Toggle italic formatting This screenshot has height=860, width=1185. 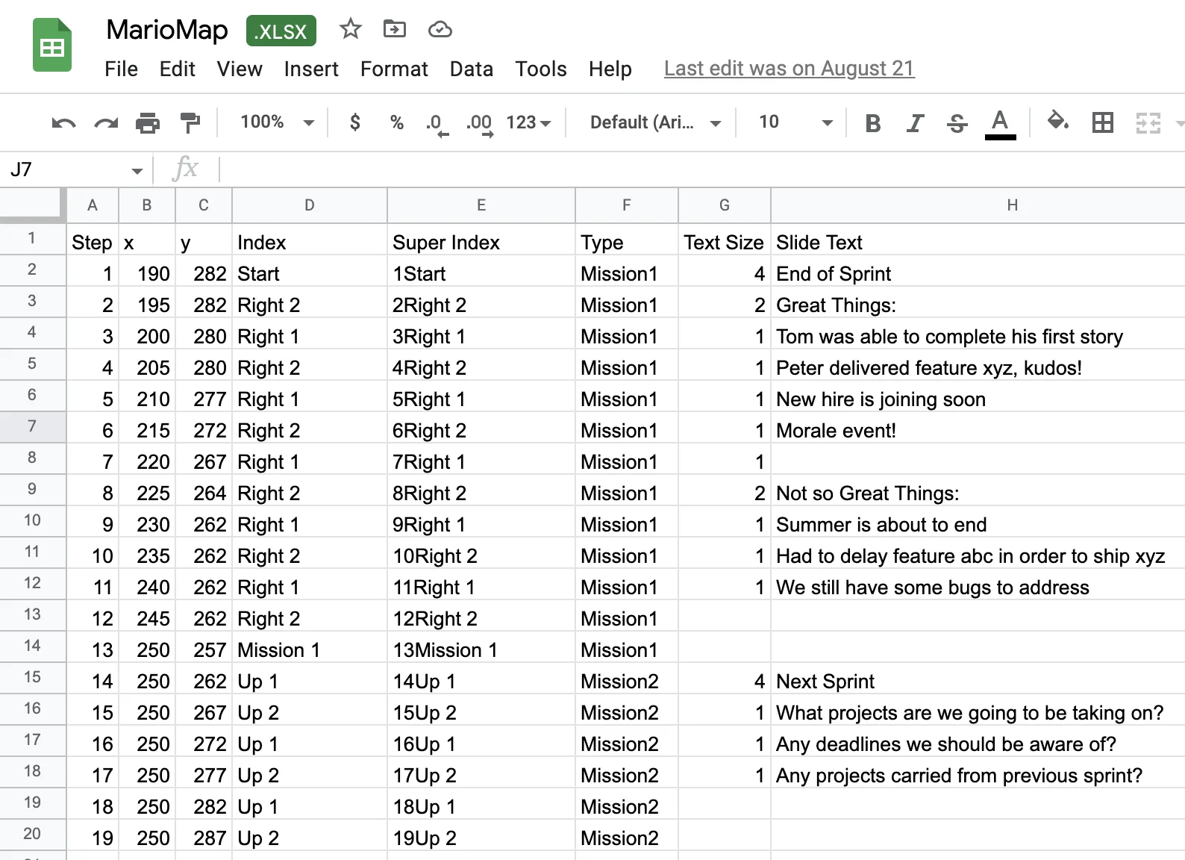(915, 123)
